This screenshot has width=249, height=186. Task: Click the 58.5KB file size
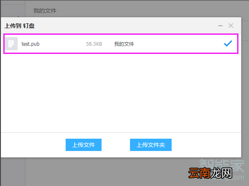(x=94, y=44)
